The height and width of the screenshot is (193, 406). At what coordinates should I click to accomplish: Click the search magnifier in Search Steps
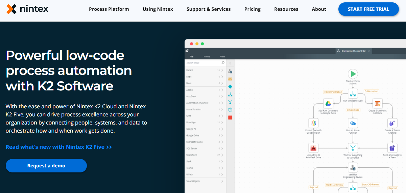coord(223,63)
